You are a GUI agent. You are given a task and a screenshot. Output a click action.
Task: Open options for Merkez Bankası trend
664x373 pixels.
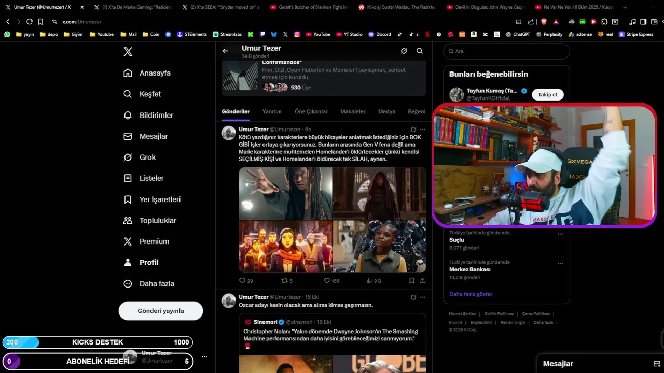click(560, 263)
